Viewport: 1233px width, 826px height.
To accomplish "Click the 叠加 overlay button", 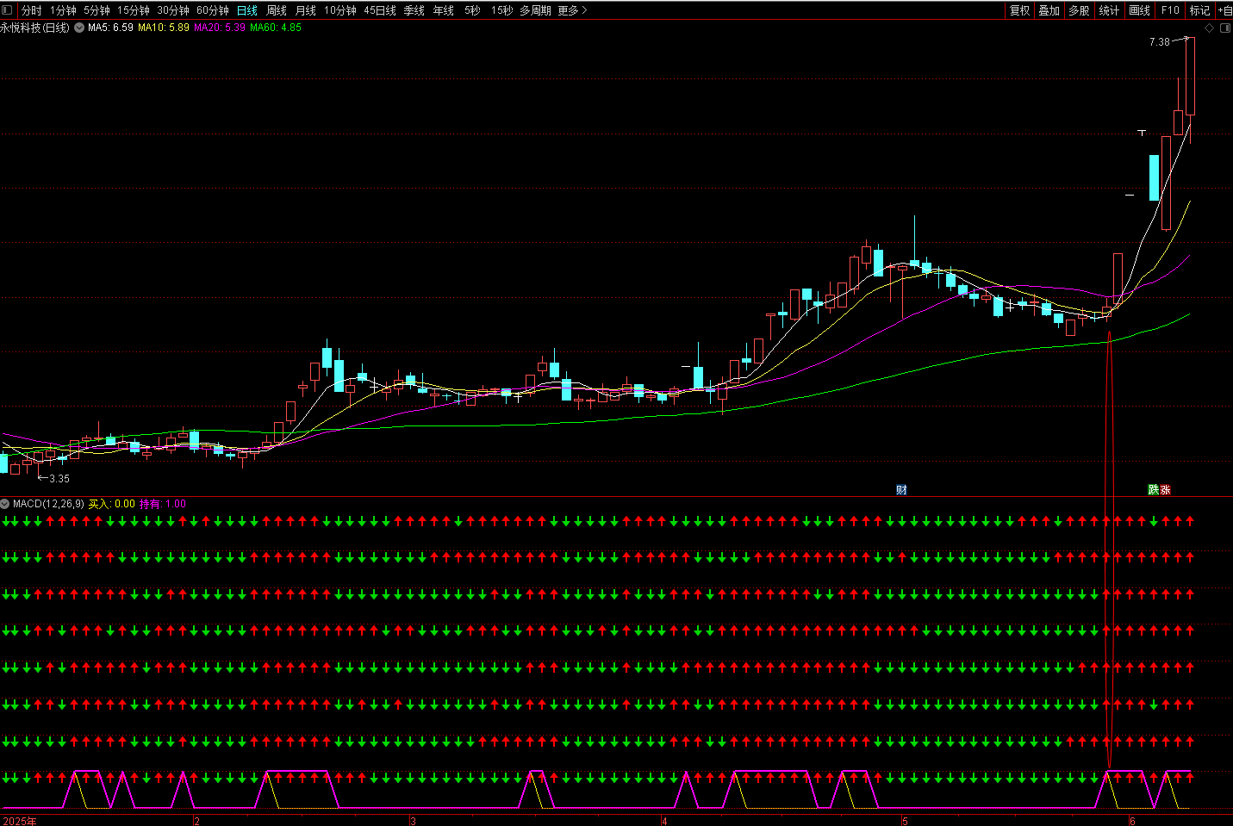I will pyautogui.click(x=1049, y=10).
